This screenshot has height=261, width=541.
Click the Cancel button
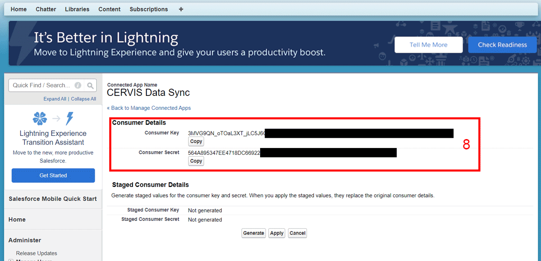click(x=298, y=233)
